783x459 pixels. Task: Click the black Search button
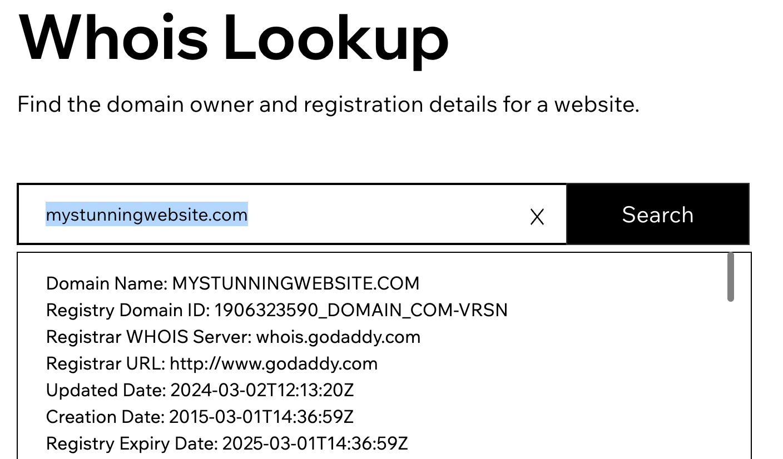(658, 214)
